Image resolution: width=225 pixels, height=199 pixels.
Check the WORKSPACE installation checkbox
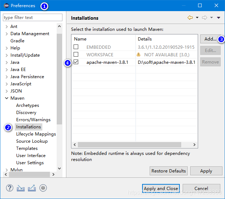tap(76, 55)
